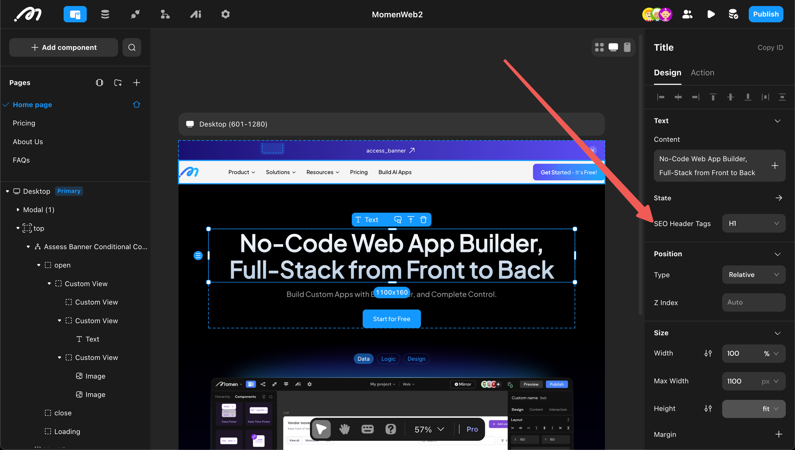Toggle Width constraint settings icon
The height and width of the screenshot is (450, 795).
708,353
